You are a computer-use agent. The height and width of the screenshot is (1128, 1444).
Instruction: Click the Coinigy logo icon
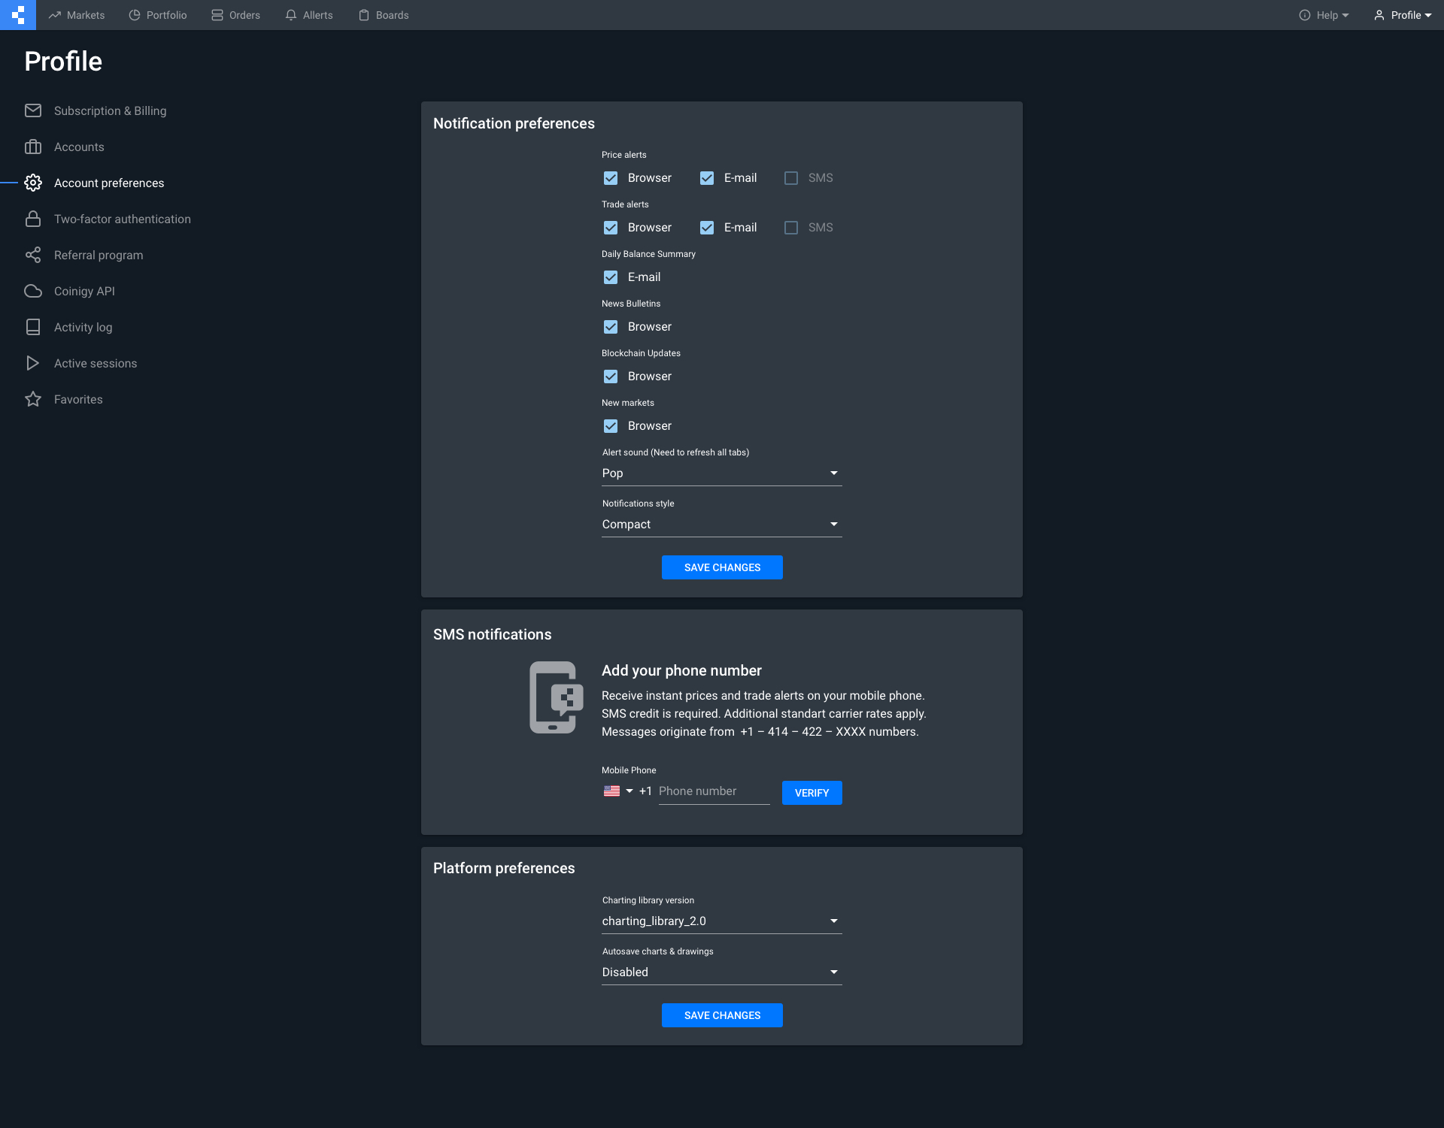tap(18, 15)
